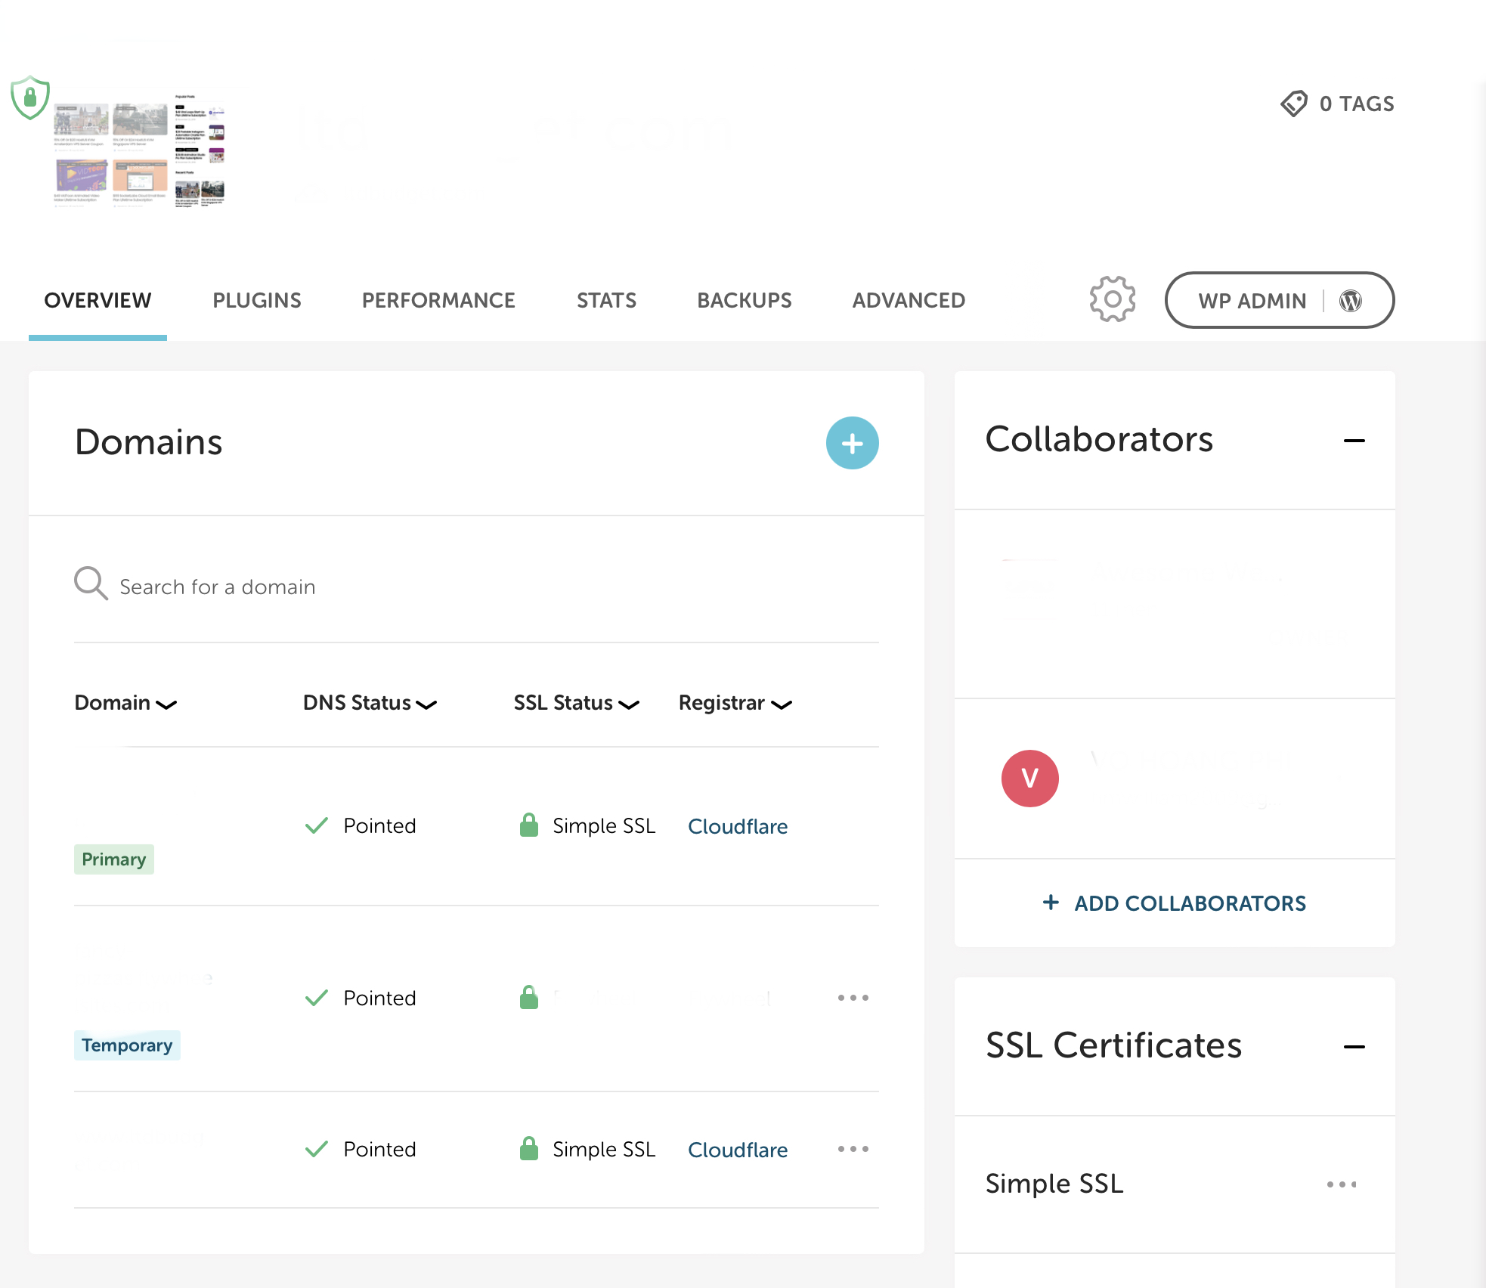1486x1288 pixels.
Task: Open Simple SSL certificate options menu
Action: [x=1341, y=1184]
